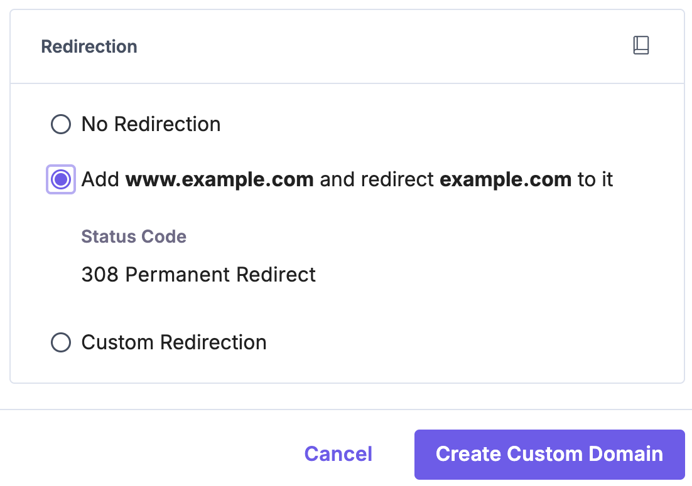
Task: Select the No Redirection option
Action: pos(60,124)
